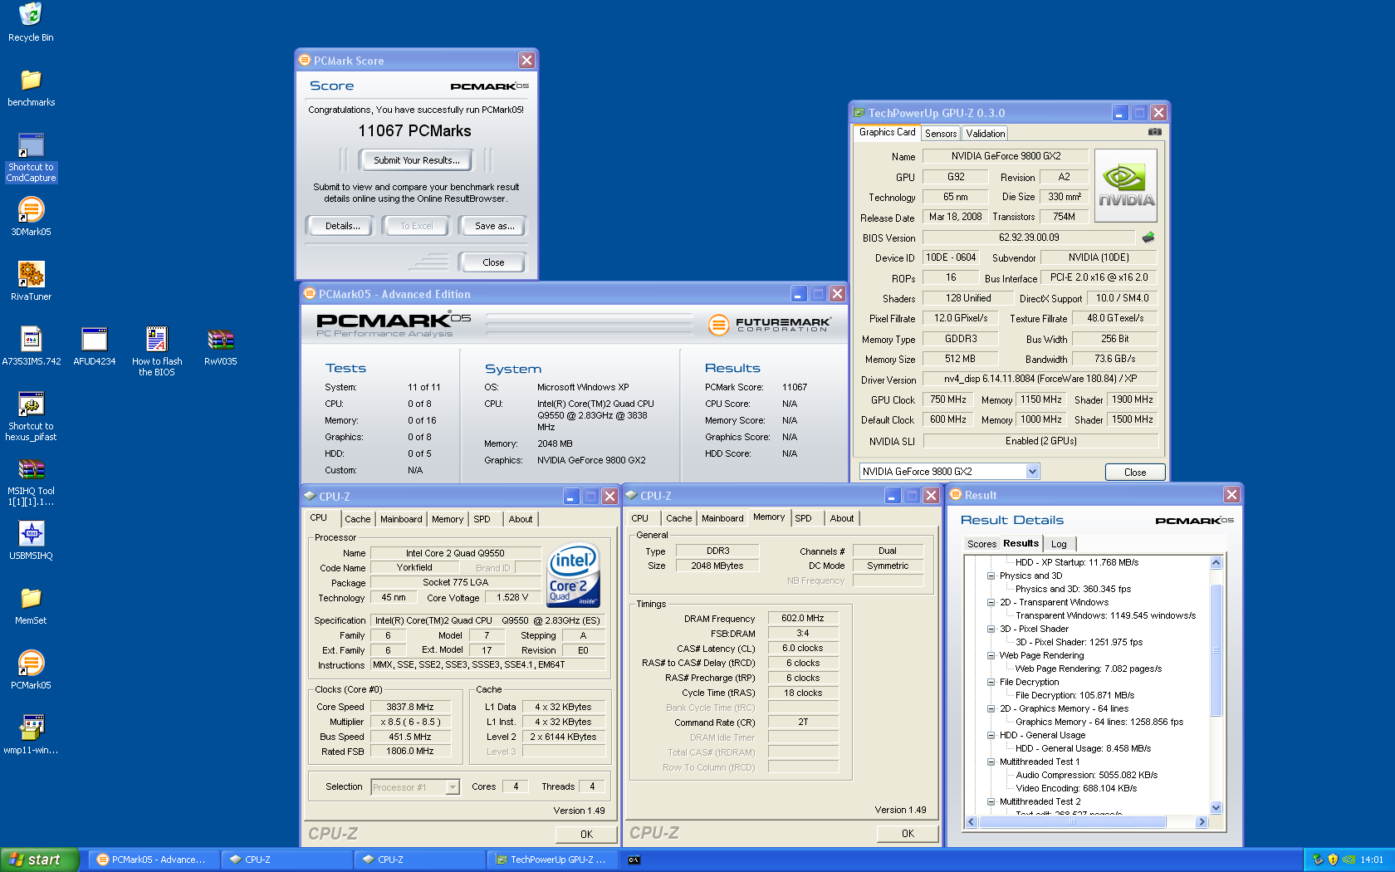This screenshot has height=872, width=1395.
Task: Click the system clock showing 14:01
Action: click(x=1372, y=860)
